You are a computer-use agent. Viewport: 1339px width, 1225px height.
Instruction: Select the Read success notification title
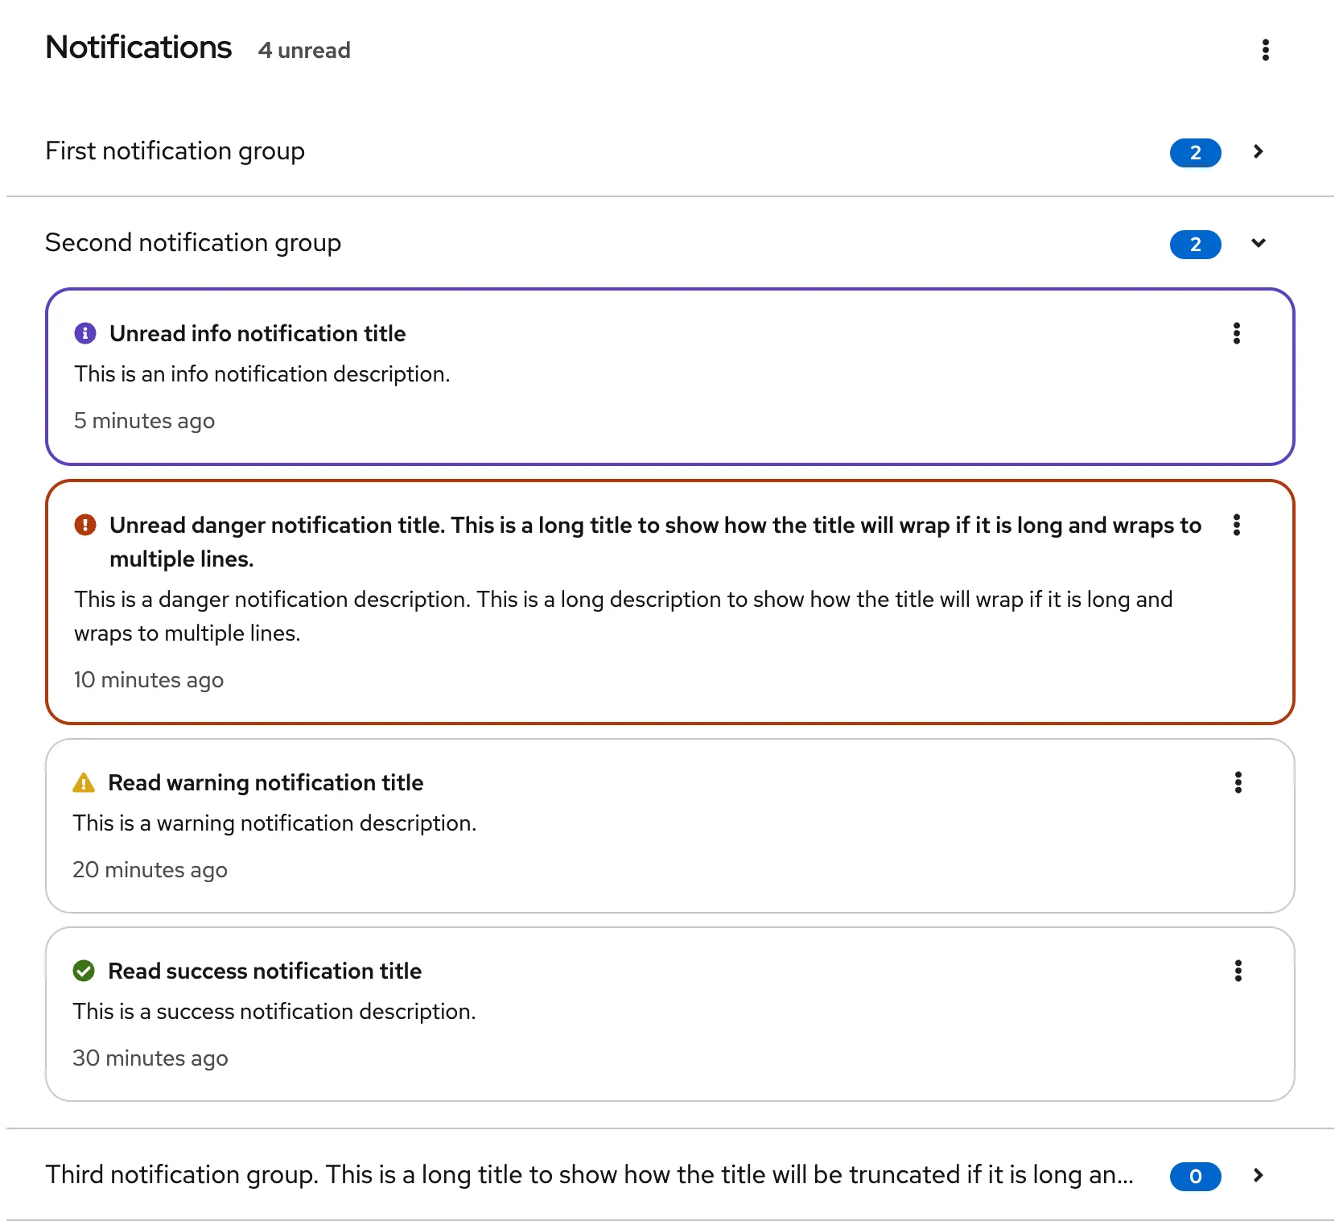pos(265,971)
